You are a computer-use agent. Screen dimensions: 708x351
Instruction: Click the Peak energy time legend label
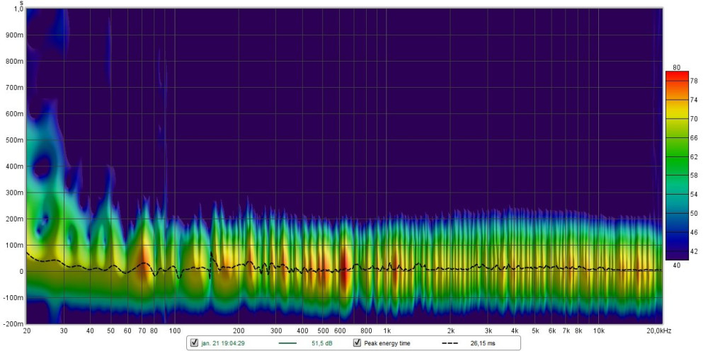pos(387,343)
